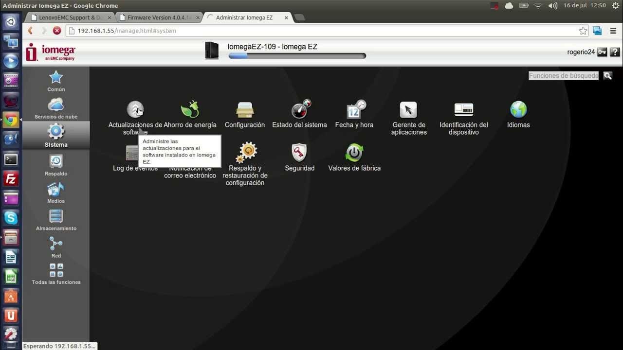Image resolution: width=623 pixels, height=350 pixels.
Task: Open a new browser tab
Action: coord(300,17)
